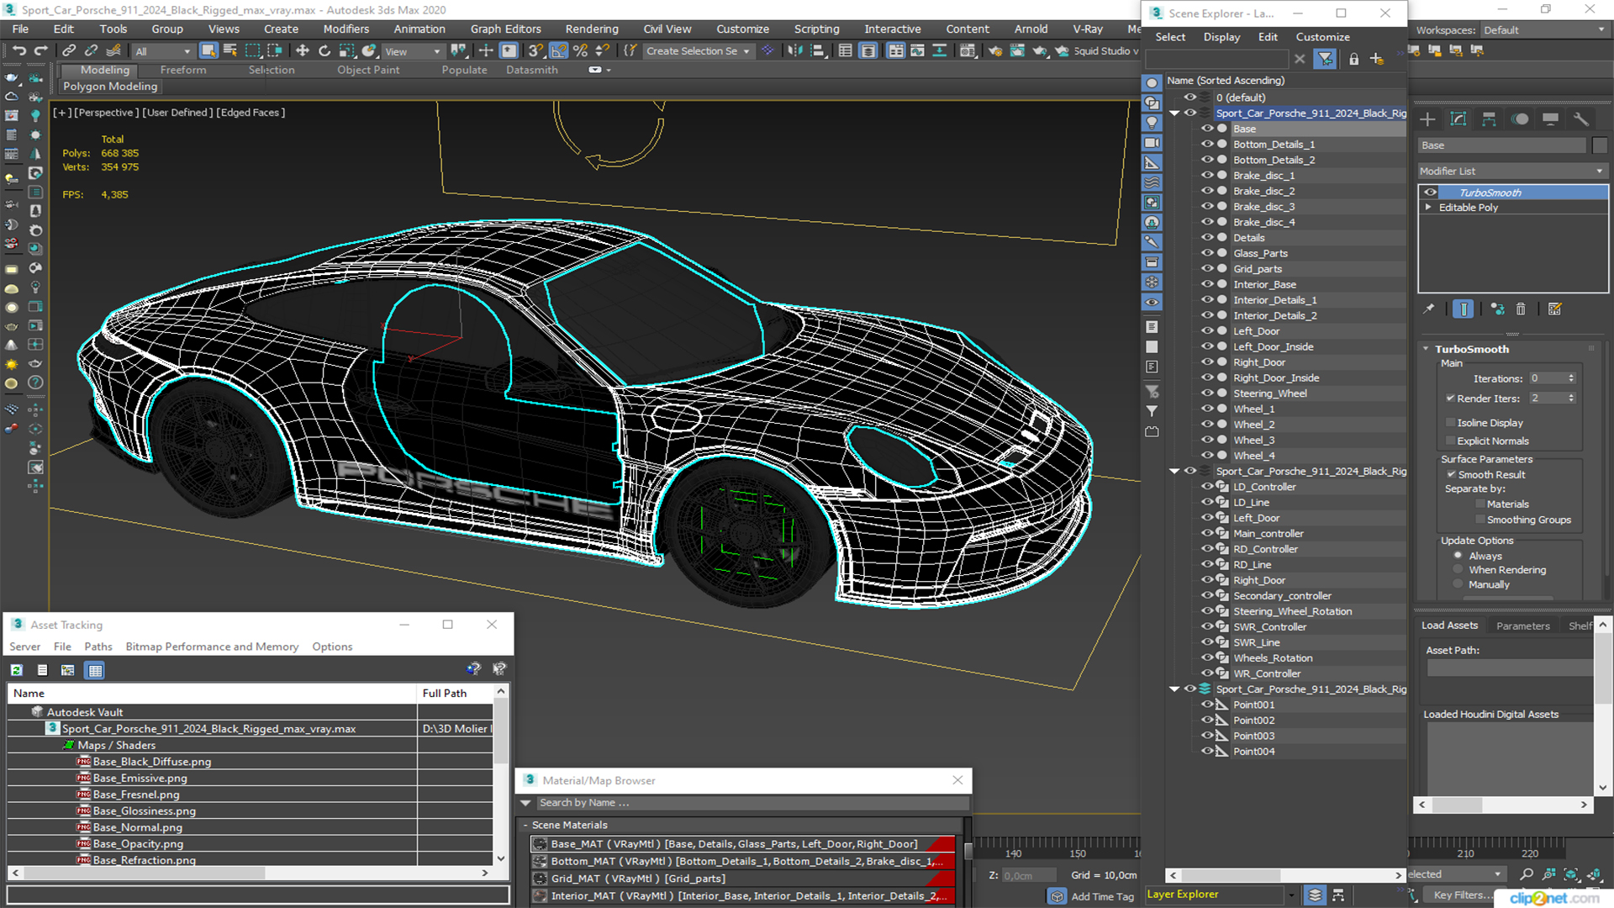
Task: Toggle the Render Iters checkbox
Action: pyautogui.click(x=1450, y=399)
